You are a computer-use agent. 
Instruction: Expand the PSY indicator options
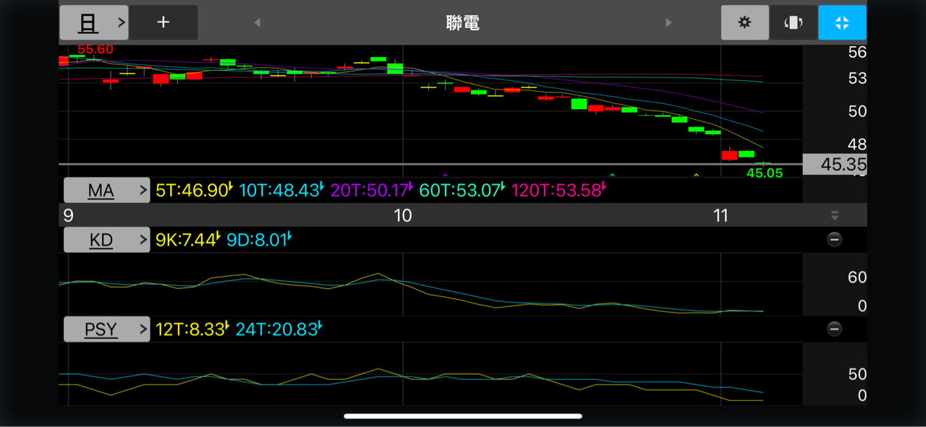pyautogui.click(x=106, y=329)
